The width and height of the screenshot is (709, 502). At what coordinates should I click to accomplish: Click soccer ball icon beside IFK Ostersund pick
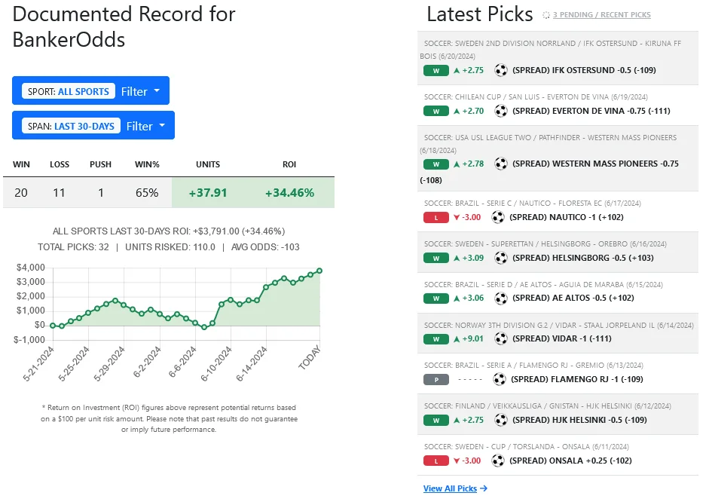coord(501,70)
